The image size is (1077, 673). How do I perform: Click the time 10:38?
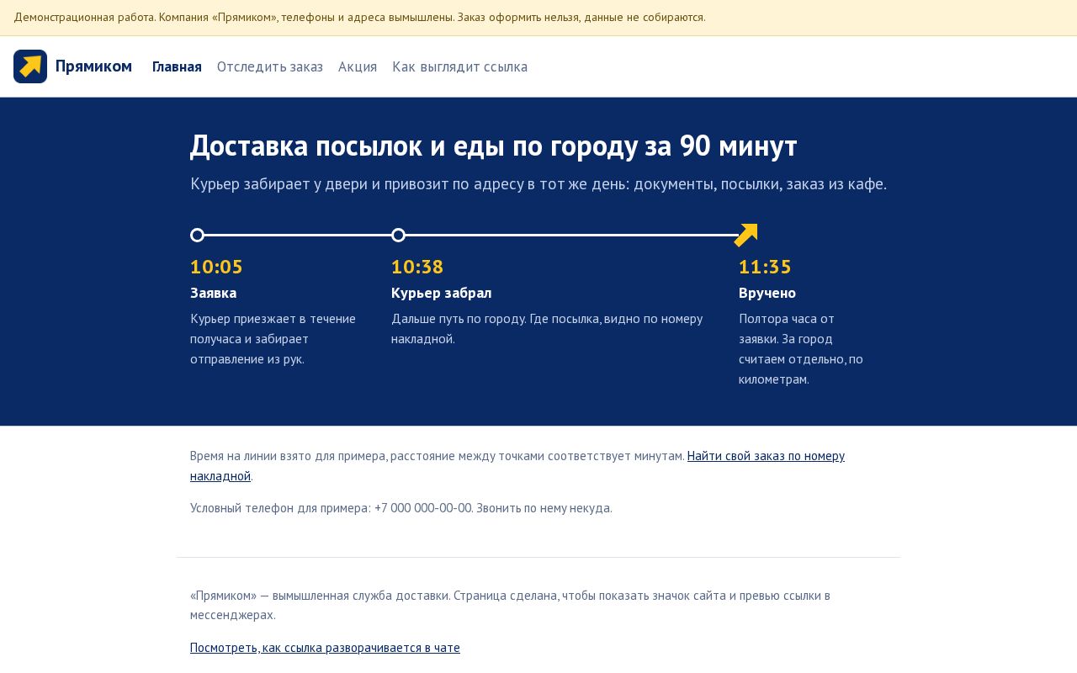tap(417, 267)
